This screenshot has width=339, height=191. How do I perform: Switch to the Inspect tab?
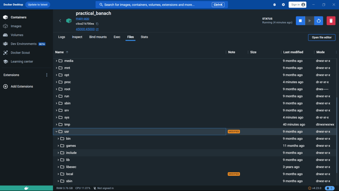click(x=77, y=37)
